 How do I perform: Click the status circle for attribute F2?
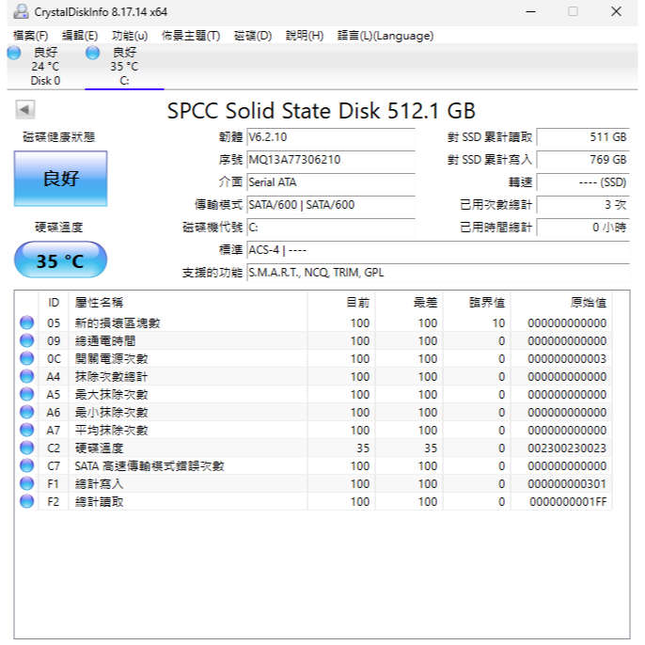[x=26, y=502]
